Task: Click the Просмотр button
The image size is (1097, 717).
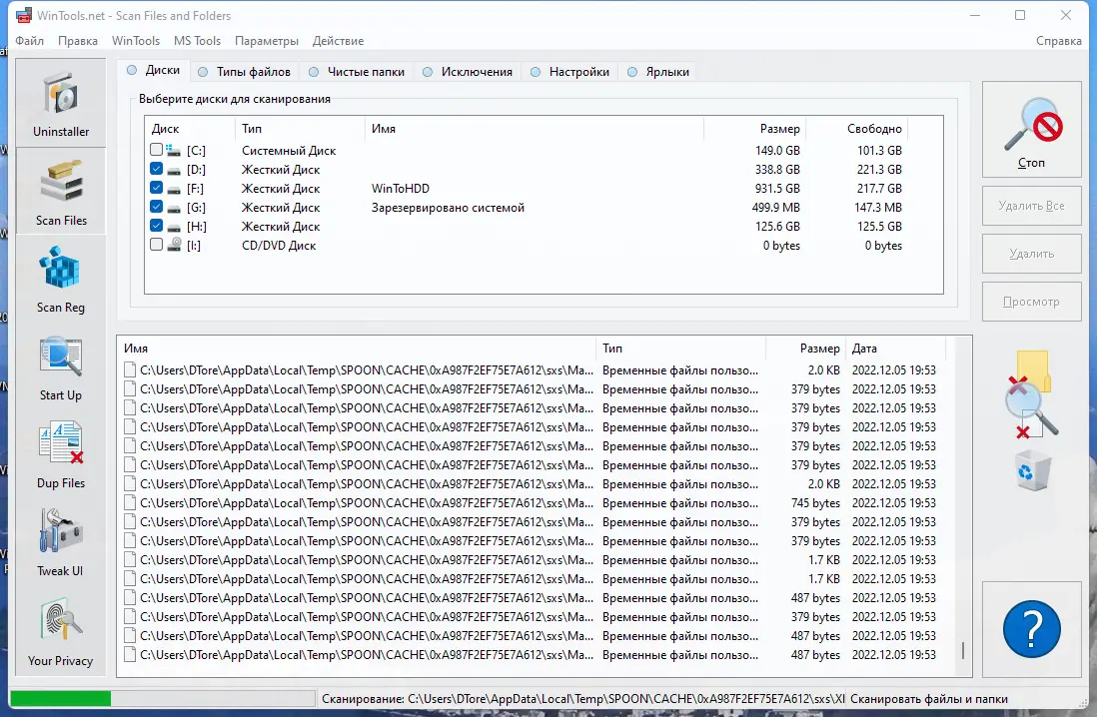Action: point(1031,302)
